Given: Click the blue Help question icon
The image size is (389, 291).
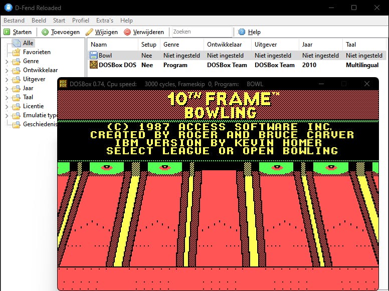Looking at the screenshot, I should 242,32.
